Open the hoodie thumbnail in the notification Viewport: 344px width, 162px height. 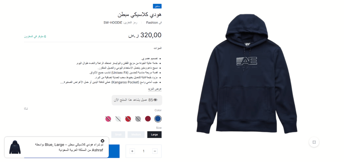pos(15,147)
